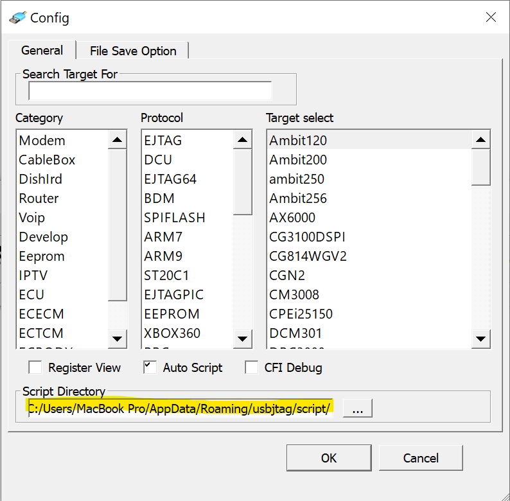Select Router in the Category list
The width and height of the screenshot is (510, 501).
tap(39, 198)
